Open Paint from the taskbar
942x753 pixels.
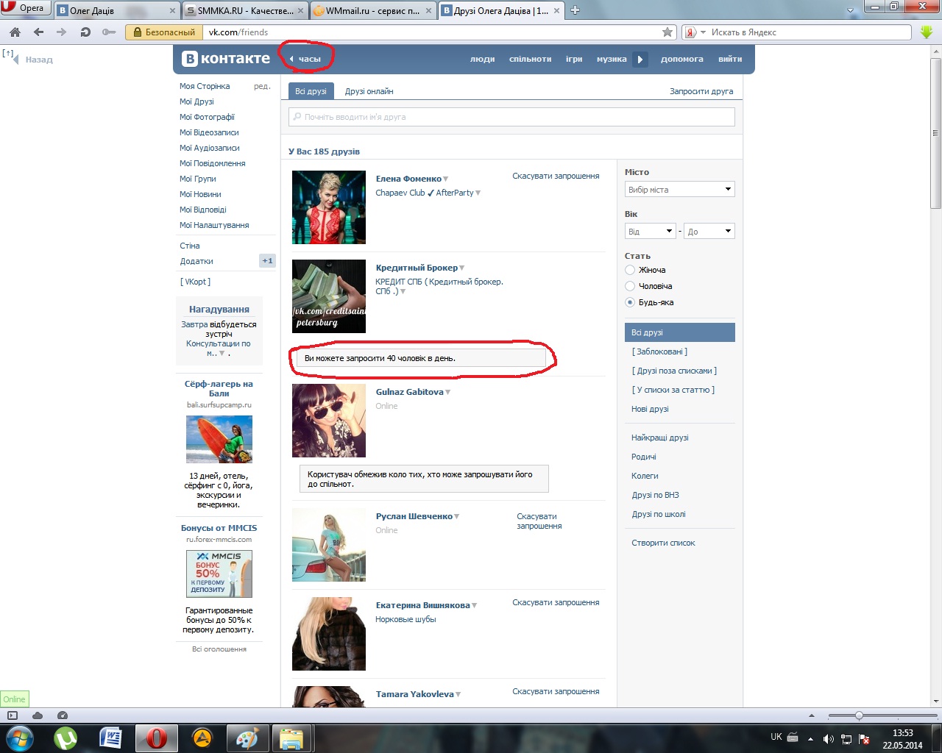click(x=247, y=738)
